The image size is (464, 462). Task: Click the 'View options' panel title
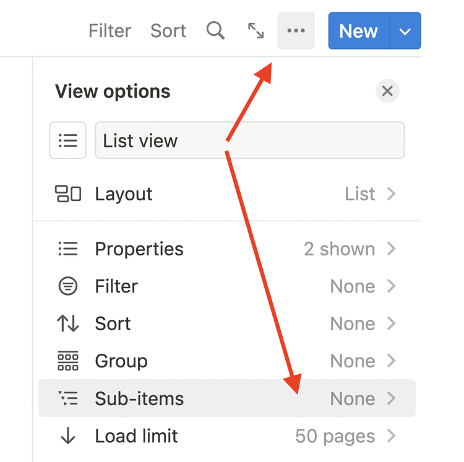pyautogui.click(x=113, y=92)
